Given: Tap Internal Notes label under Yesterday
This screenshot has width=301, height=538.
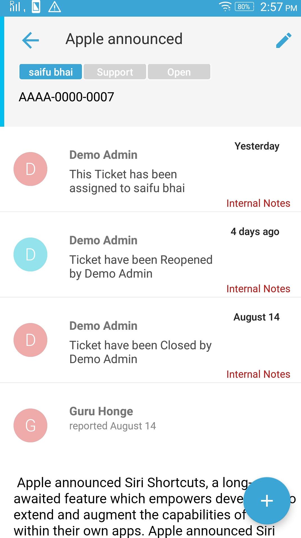Looking at the screenshot, I should click(x=258, y=203).
